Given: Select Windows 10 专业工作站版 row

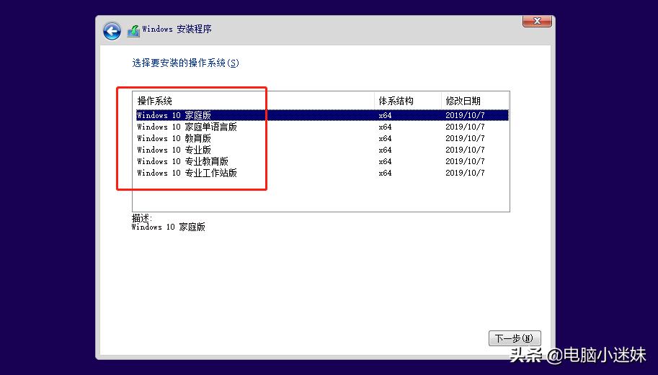Looking at the screenshot, I should tap(322, 173).
